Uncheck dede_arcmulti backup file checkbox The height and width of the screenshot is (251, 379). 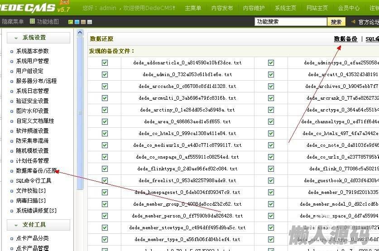click(105, 98)
